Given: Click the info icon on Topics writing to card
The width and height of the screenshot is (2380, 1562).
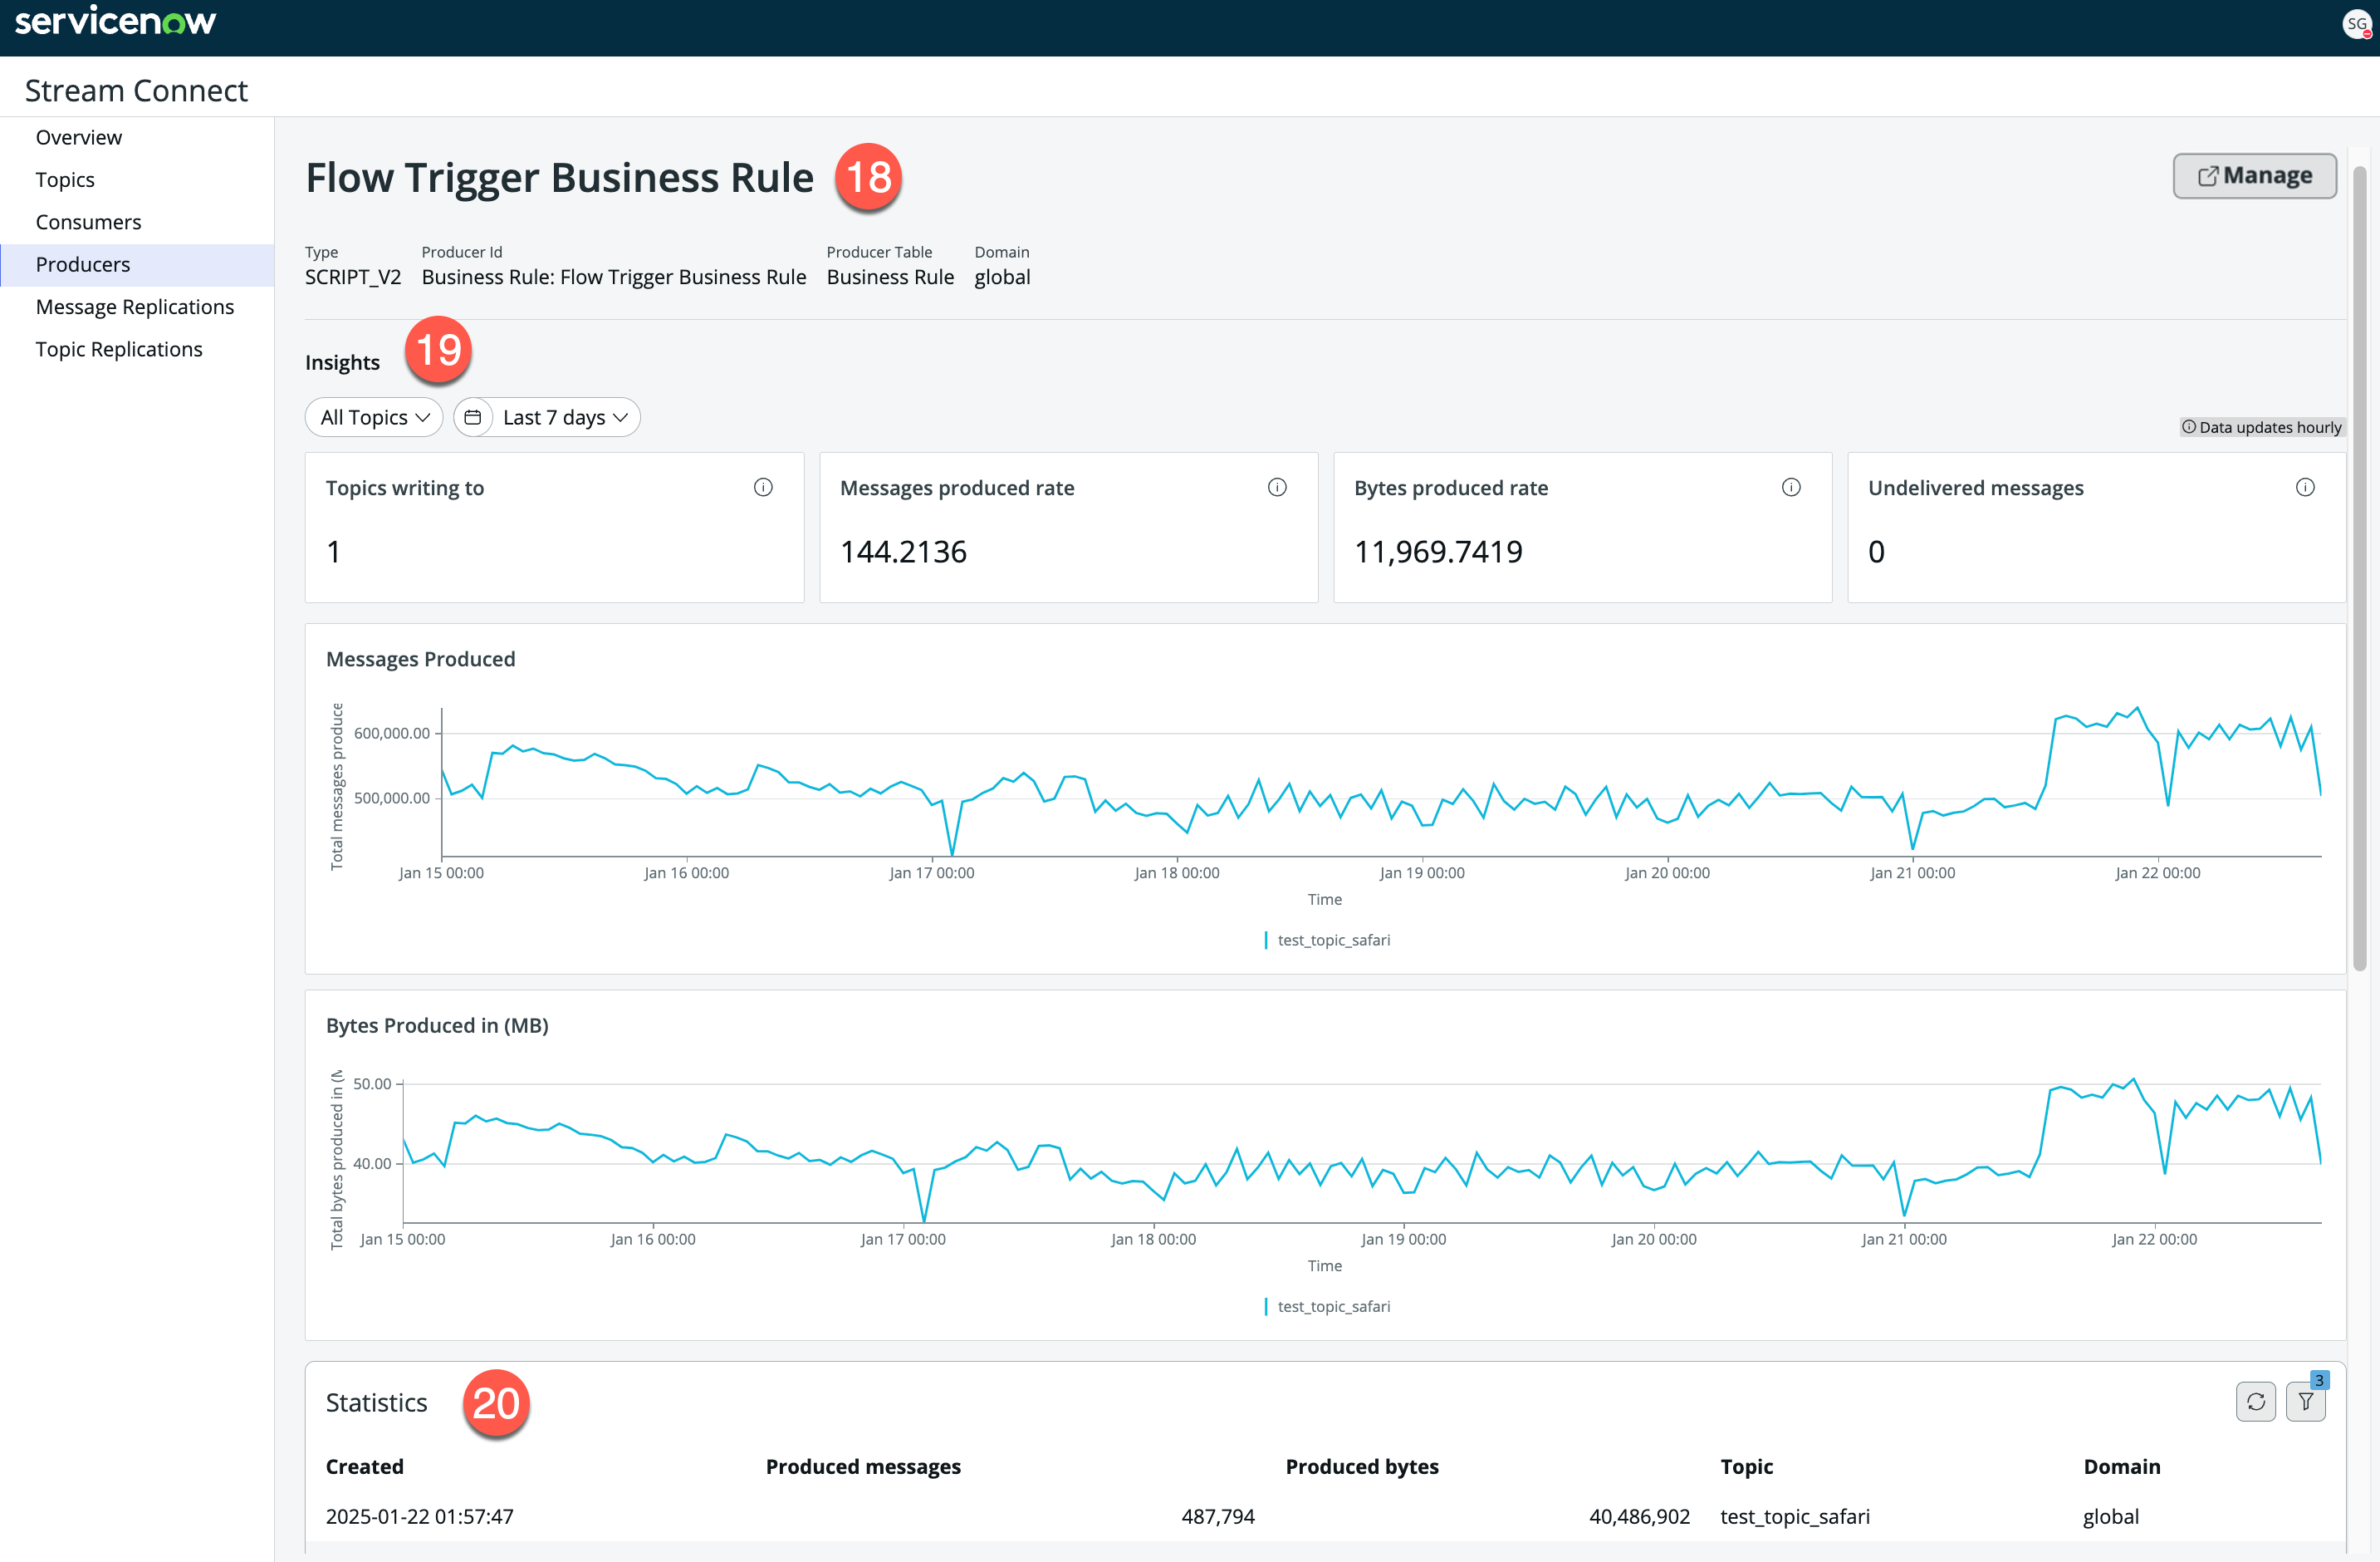Looking at the screenshot, I should (x=763, y=488).
